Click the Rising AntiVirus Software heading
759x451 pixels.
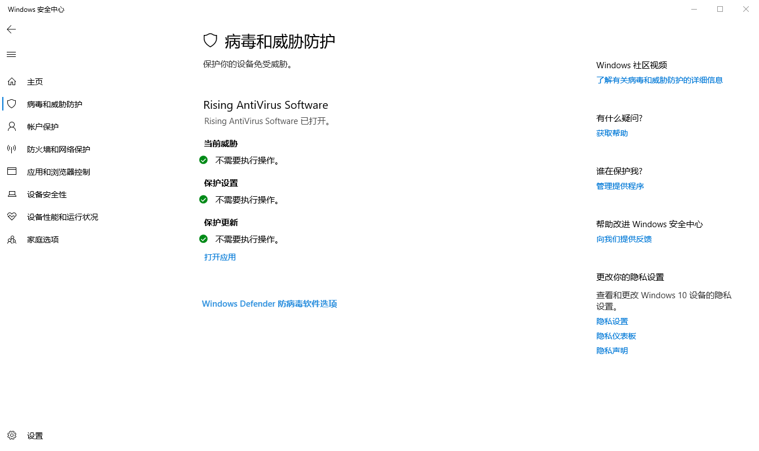click(x=266, y=105)
